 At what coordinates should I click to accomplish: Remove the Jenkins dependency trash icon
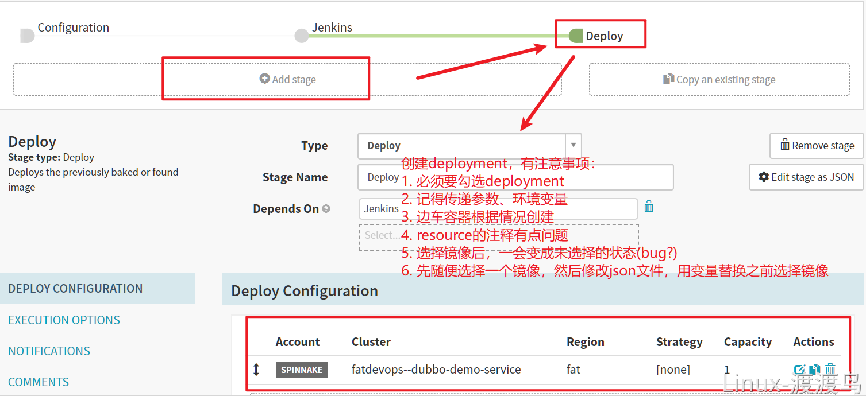point(649,207)
